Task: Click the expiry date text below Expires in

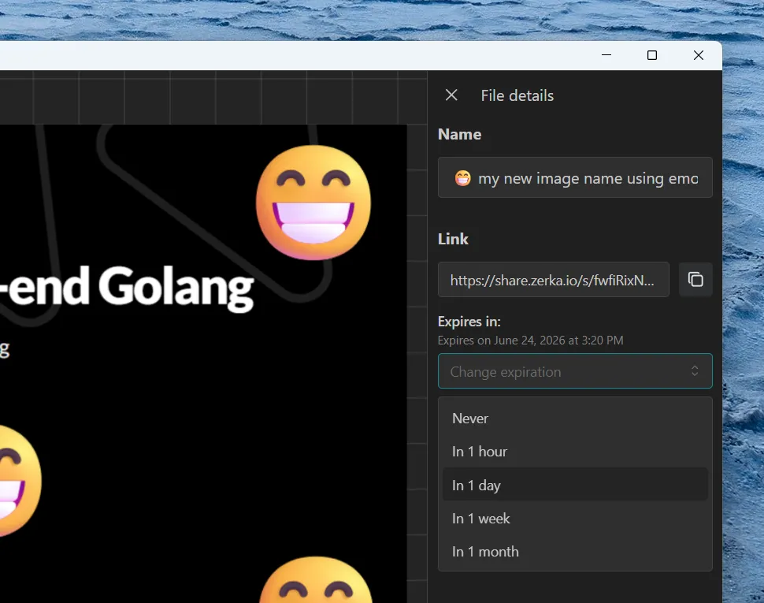Action: click(x=530, y=341)
